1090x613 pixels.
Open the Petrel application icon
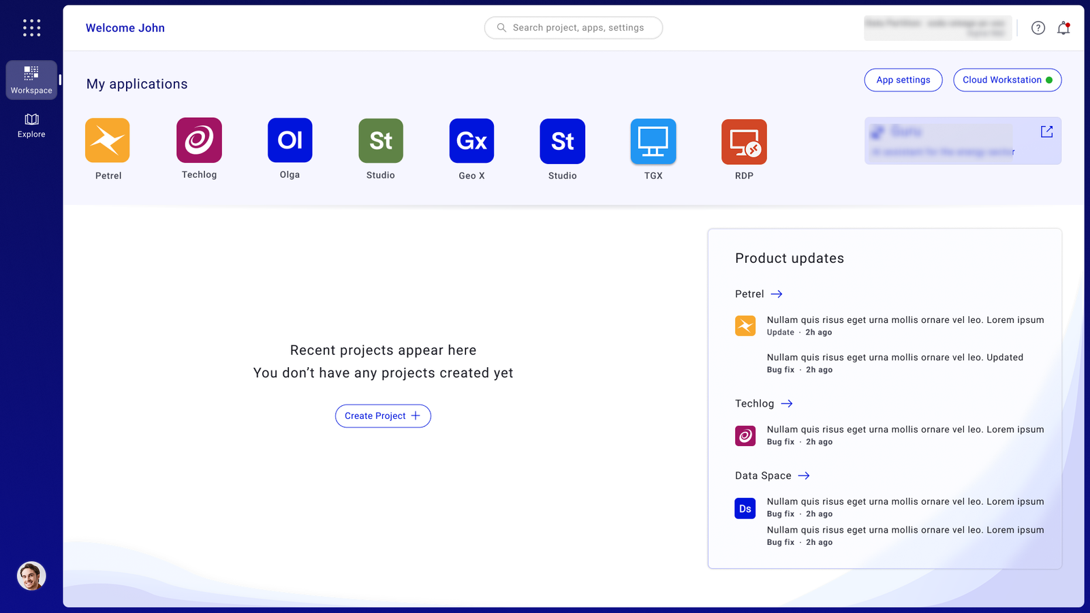coord(108,140)
